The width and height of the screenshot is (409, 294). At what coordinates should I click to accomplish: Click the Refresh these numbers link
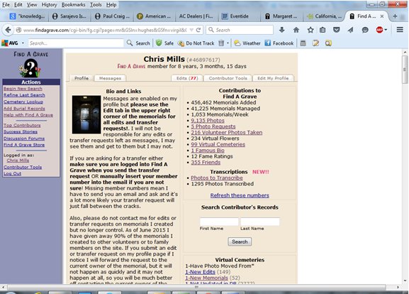click(x=240, y=195)
